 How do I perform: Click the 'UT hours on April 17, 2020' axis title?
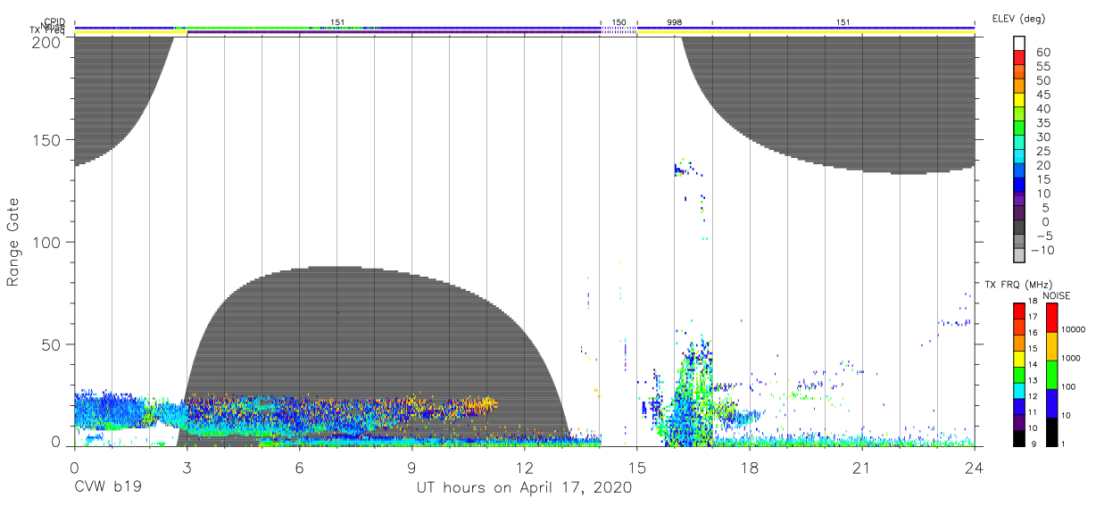524,488
